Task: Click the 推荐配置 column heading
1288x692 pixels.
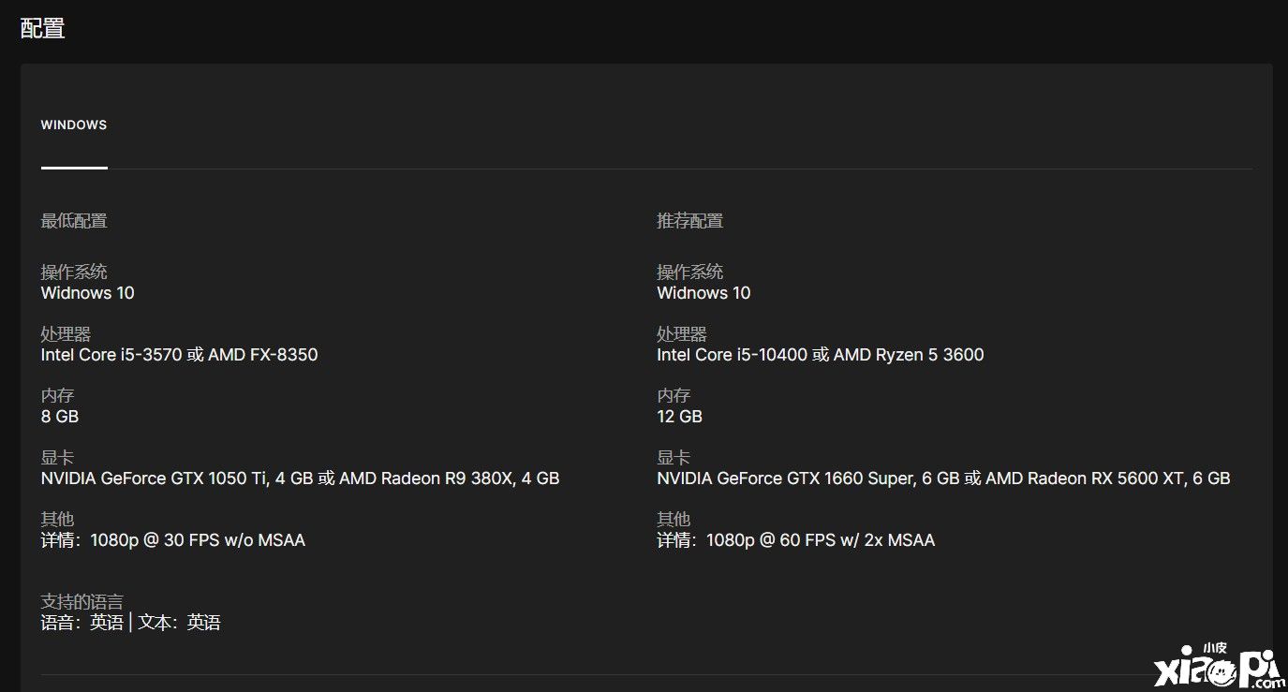Action: [x=690, y=221]
